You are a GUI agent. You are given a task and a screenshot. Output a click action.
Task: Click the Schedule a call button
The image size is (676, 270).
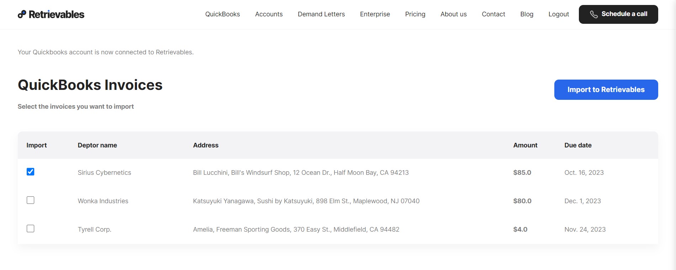coord(618,14)
